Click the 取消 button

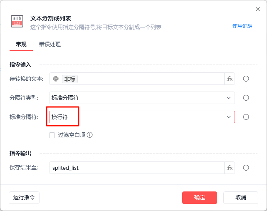[x=241, y=198]
